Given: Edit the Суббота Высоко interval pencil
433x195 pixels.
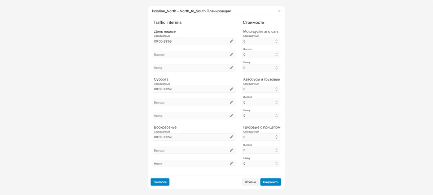Looking at the screenshot, I should click(x=232, y=102).
